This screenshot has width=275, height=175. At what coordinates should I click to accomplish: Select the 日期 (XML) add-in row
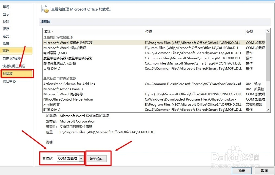[x=154, y=68]
